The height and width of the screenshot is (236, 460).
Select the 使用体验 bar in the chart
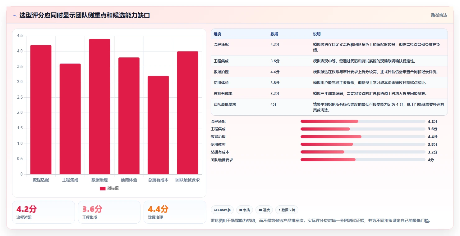pyautogui.click(x=129, y=116)
